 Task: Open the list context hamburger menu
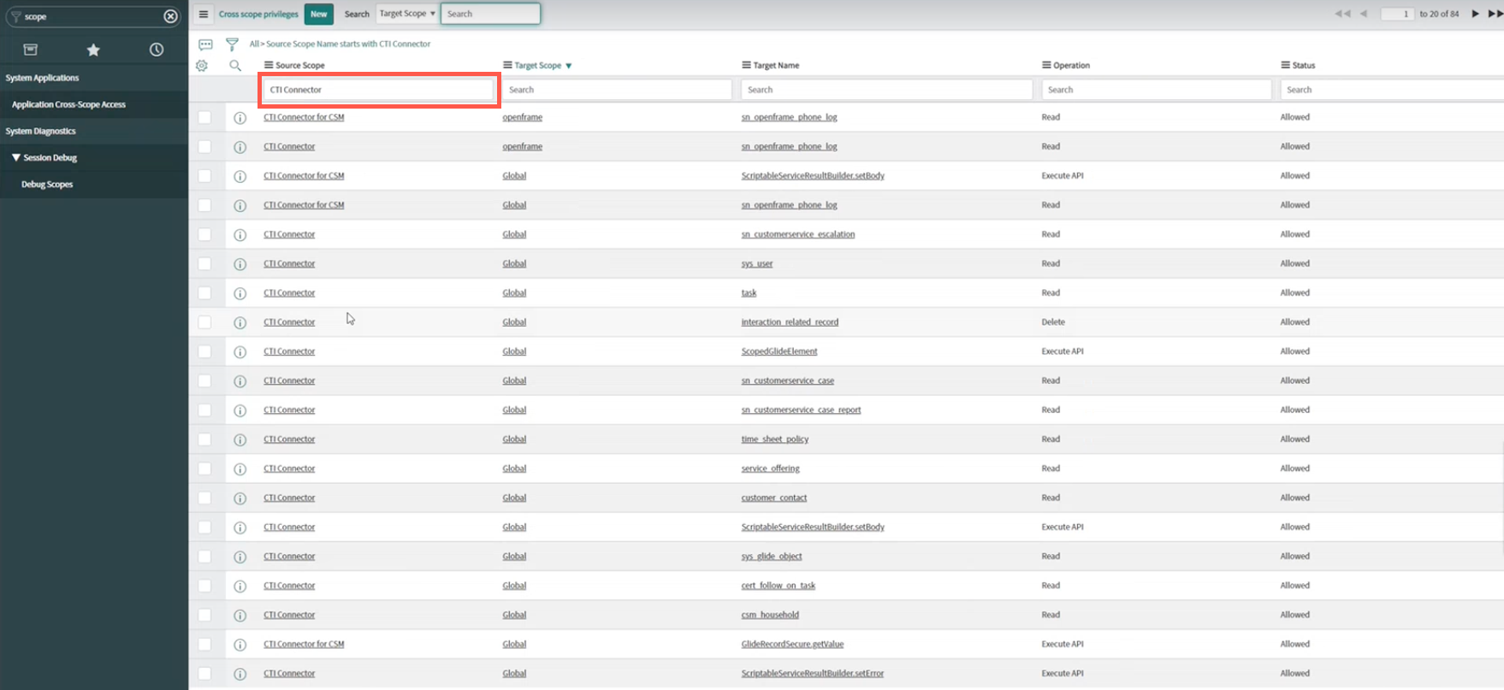pyautogui.click(x=204, y=14)
